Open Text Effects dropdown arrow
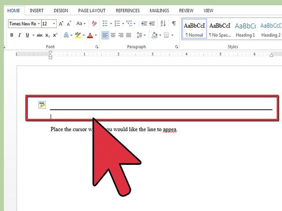This screenshot has width=282, height=211. pyautogui.click(x=71, y=35)
